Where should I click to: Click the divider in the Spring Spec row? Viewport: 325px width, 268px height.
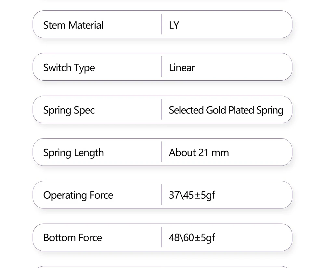pos(162,110)
